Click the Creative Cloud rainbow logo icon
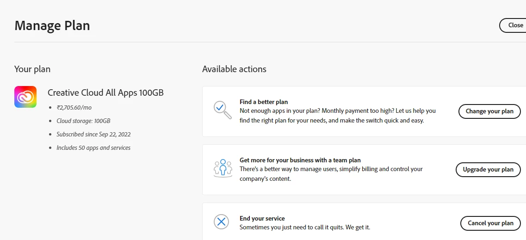 [x=25, y=97]
